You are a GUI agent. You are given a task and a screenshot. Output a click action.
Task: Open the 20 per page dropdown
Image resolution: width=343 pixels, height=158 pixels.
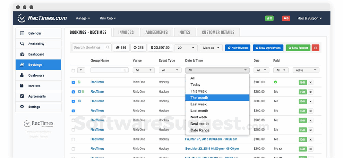pyautogui.click(x=186, y=48)
